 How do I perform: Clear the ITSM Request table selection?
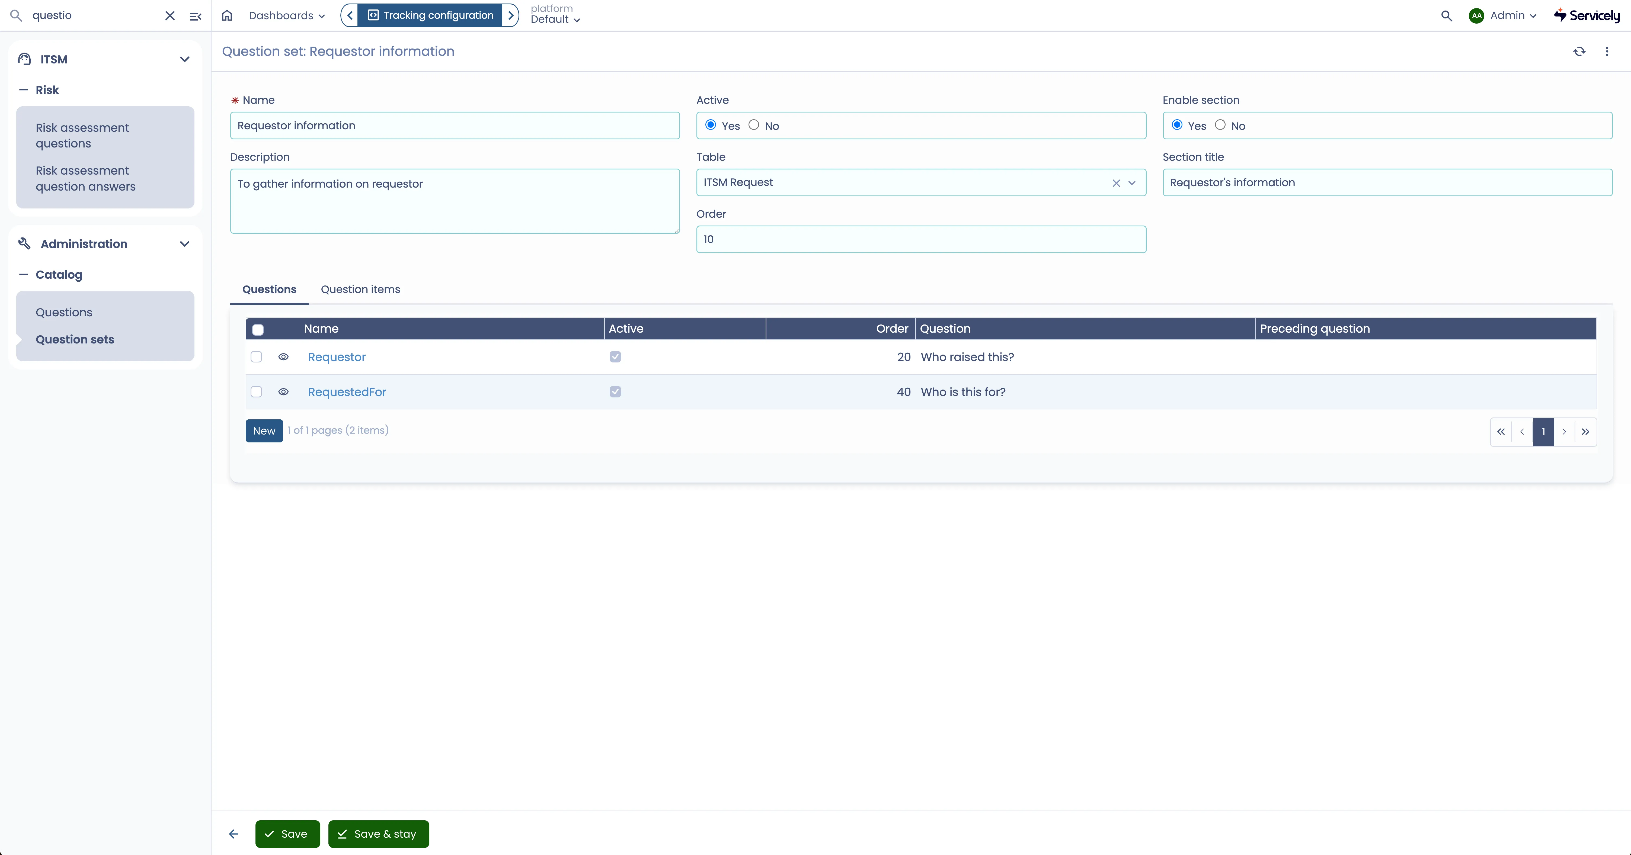1116,183
